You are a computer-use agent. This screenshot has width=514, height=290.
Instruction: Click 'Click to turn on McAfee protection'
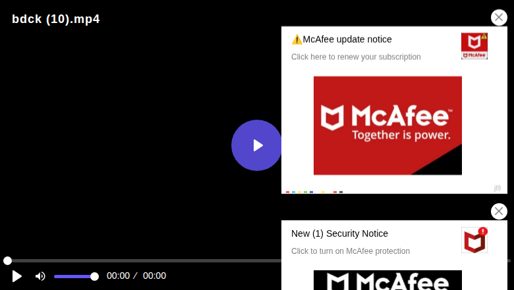pyautogui.click(x=351, y=251)
